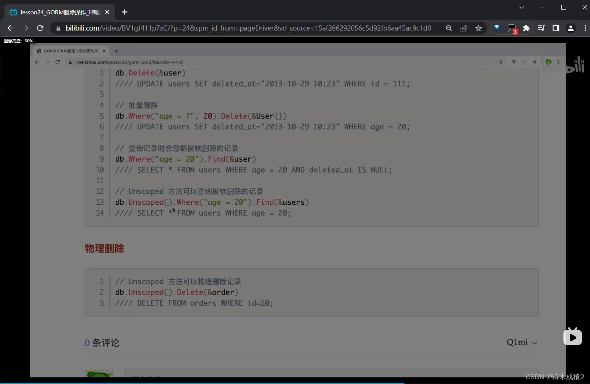Viewport: 590px width, 384px height.
Task: Reload the bilibili page
Action: [40, 28]
